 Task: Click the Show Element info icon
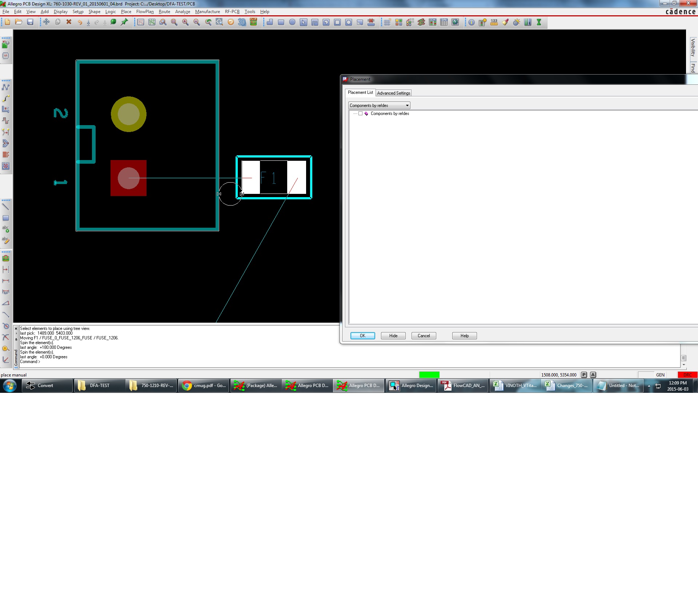pyautogui.click(x=472, y=22)
